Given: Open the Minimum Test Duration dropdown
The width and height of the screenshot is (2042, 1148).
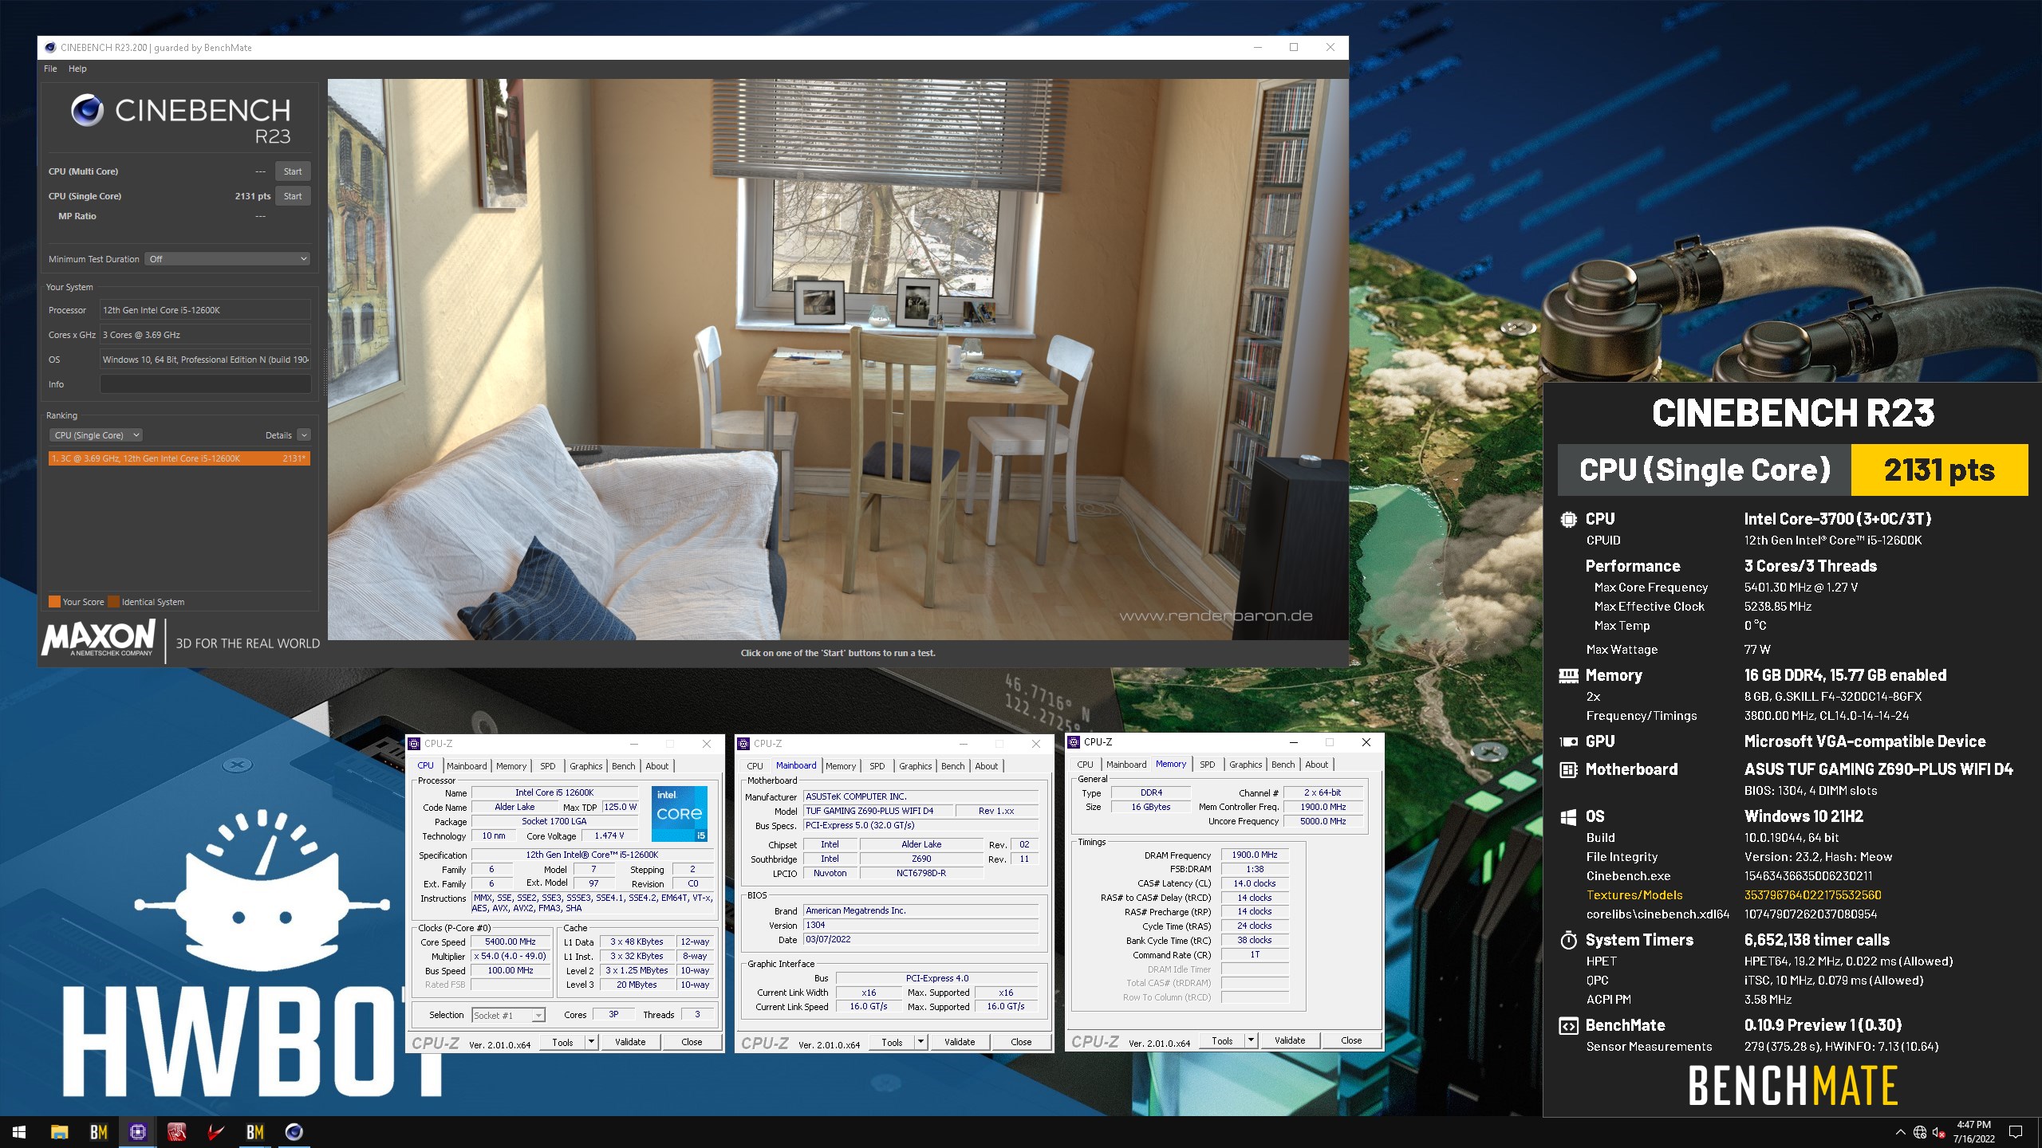Looking at the screenshot, I should (227, 259).
